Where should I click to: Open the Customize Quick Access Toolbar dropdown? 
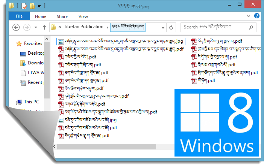(39, 6)
